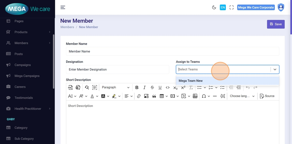Toggle dark mode with moon icon
Image resolution: width=292 pixels, height=144 pixels.
point(214,8)
